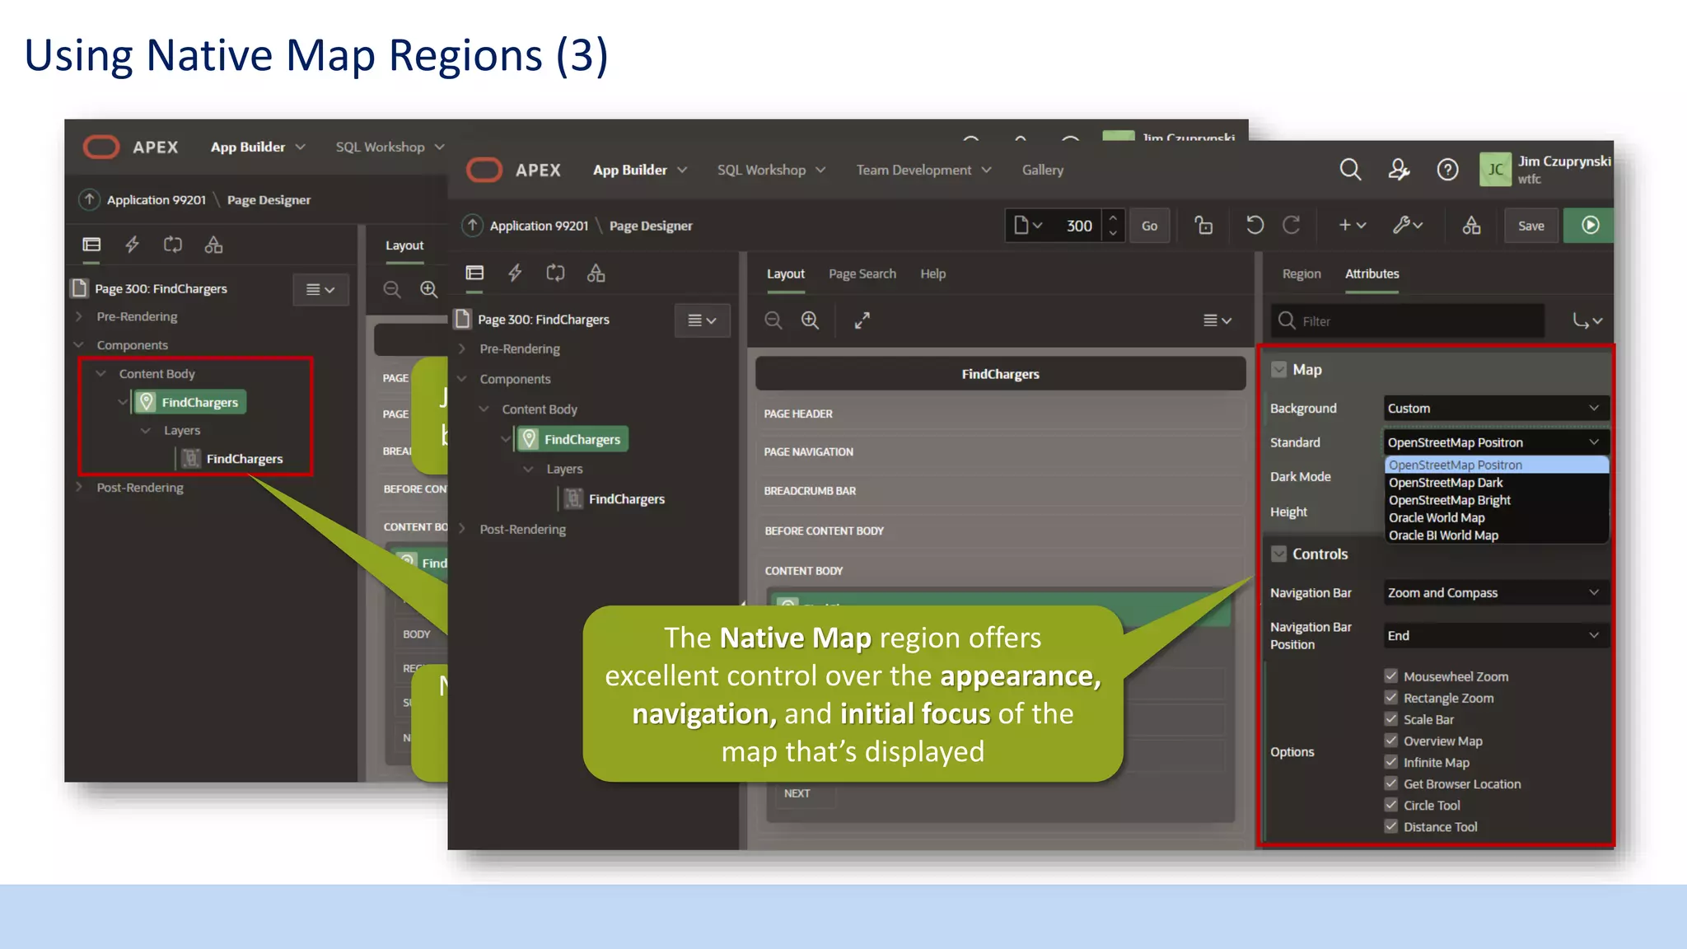Expand Pre-Rendering node in front window tree
The width and height of the screenshot is (1687, 949).
pyautogui.click(x=462, y=348)
